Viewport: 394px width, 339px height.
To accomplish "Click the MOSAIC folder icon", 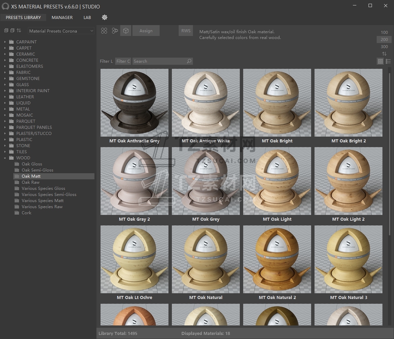I will pos(11,115).
